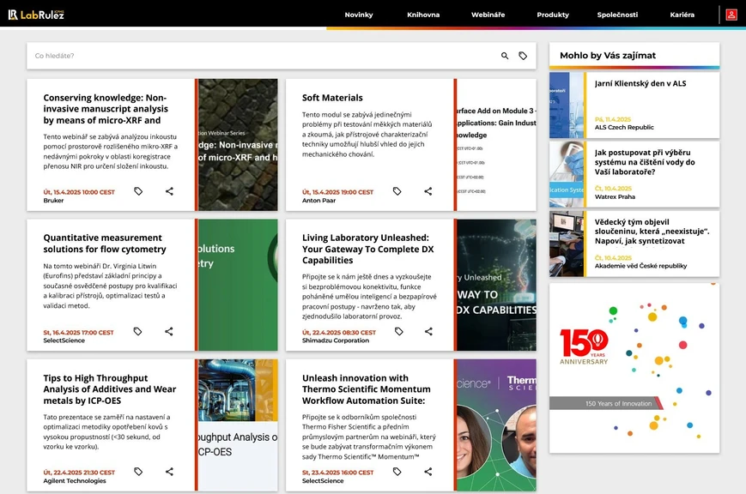Open Soft Materials webinar title
This screenshot has height=494, width=746.
[332, 98]
